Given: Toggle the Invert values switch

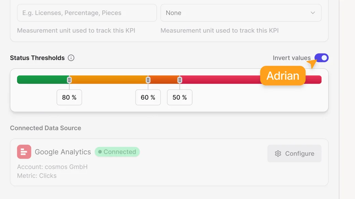Looking at the screenshot, I should (x=322, y=58).
